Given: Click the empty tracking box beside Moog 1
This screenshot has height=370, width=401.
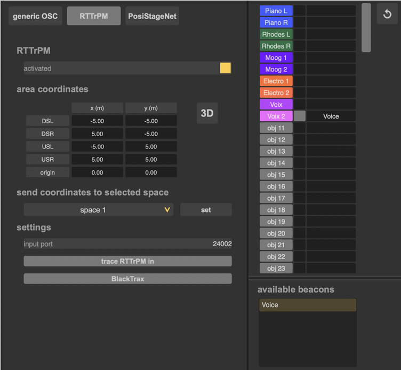Looking at the screenshot, I should [300, 58].
